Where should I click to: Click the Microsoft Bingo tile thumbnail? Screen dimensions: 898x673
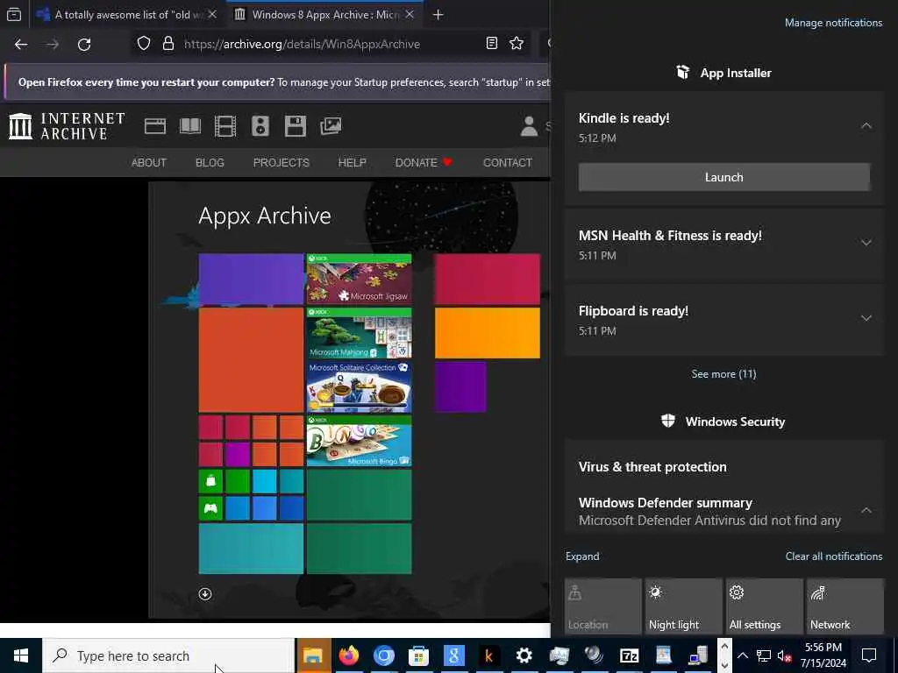pyautogui.click(x=359, y=442)
